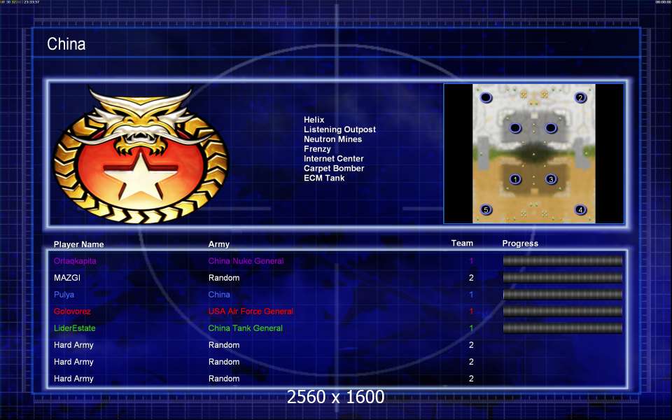Click the China Tank General label
This screenshot has width=672, height=420.
[245, 328]
